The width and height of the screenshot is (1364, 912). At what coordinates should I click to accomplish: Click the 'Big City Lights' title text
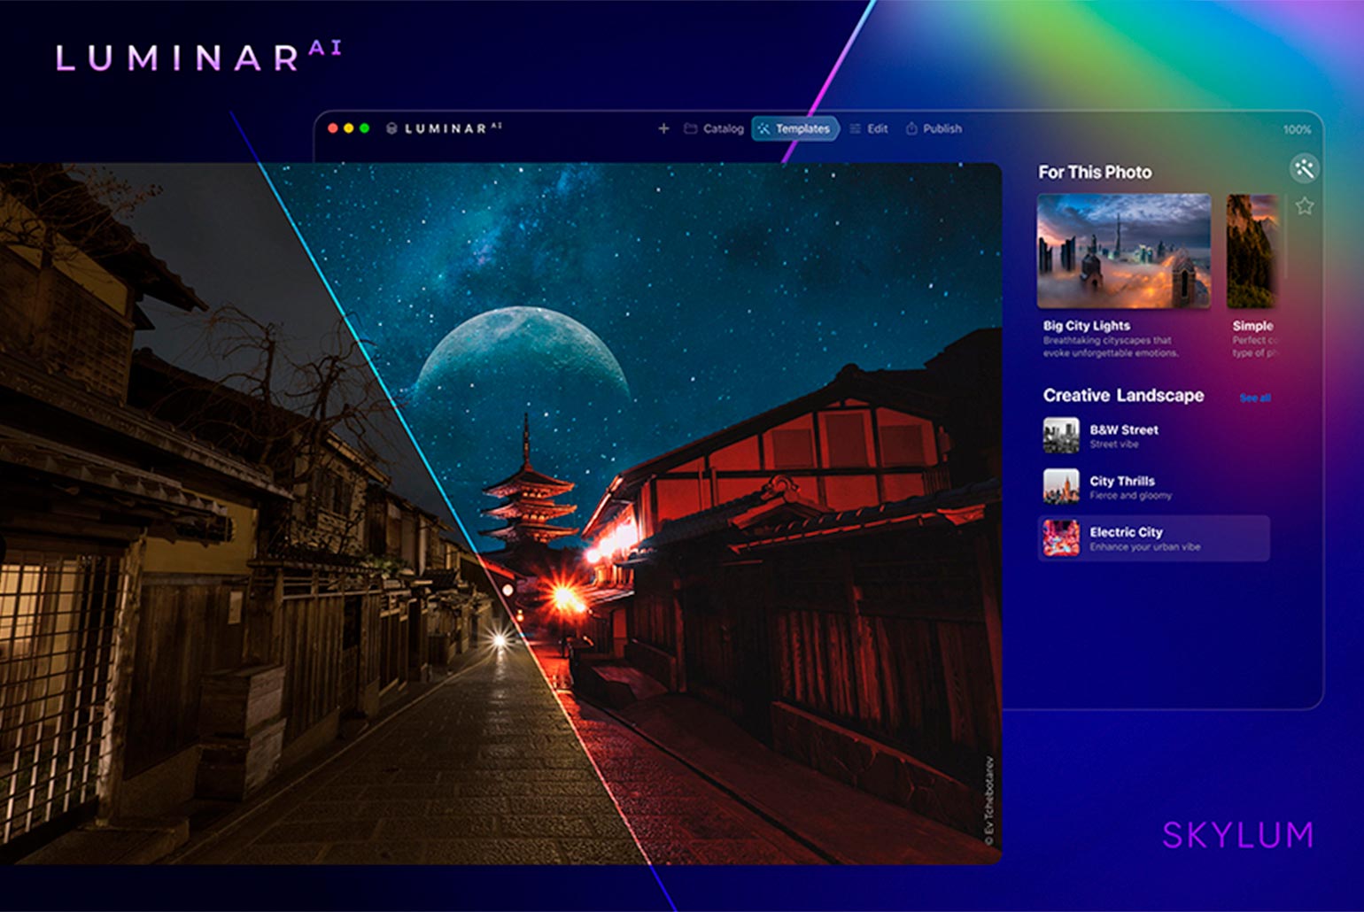1087,326
